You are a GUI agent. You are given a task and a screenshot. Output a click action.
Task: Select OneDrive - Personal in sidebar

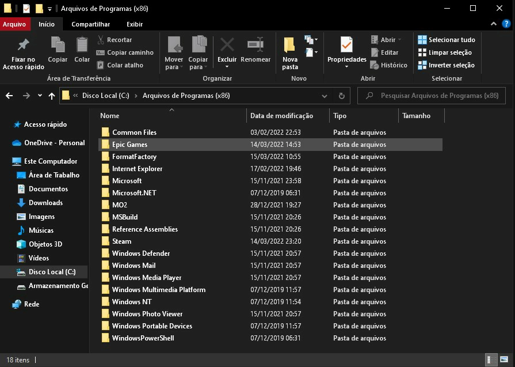point(48,143)
